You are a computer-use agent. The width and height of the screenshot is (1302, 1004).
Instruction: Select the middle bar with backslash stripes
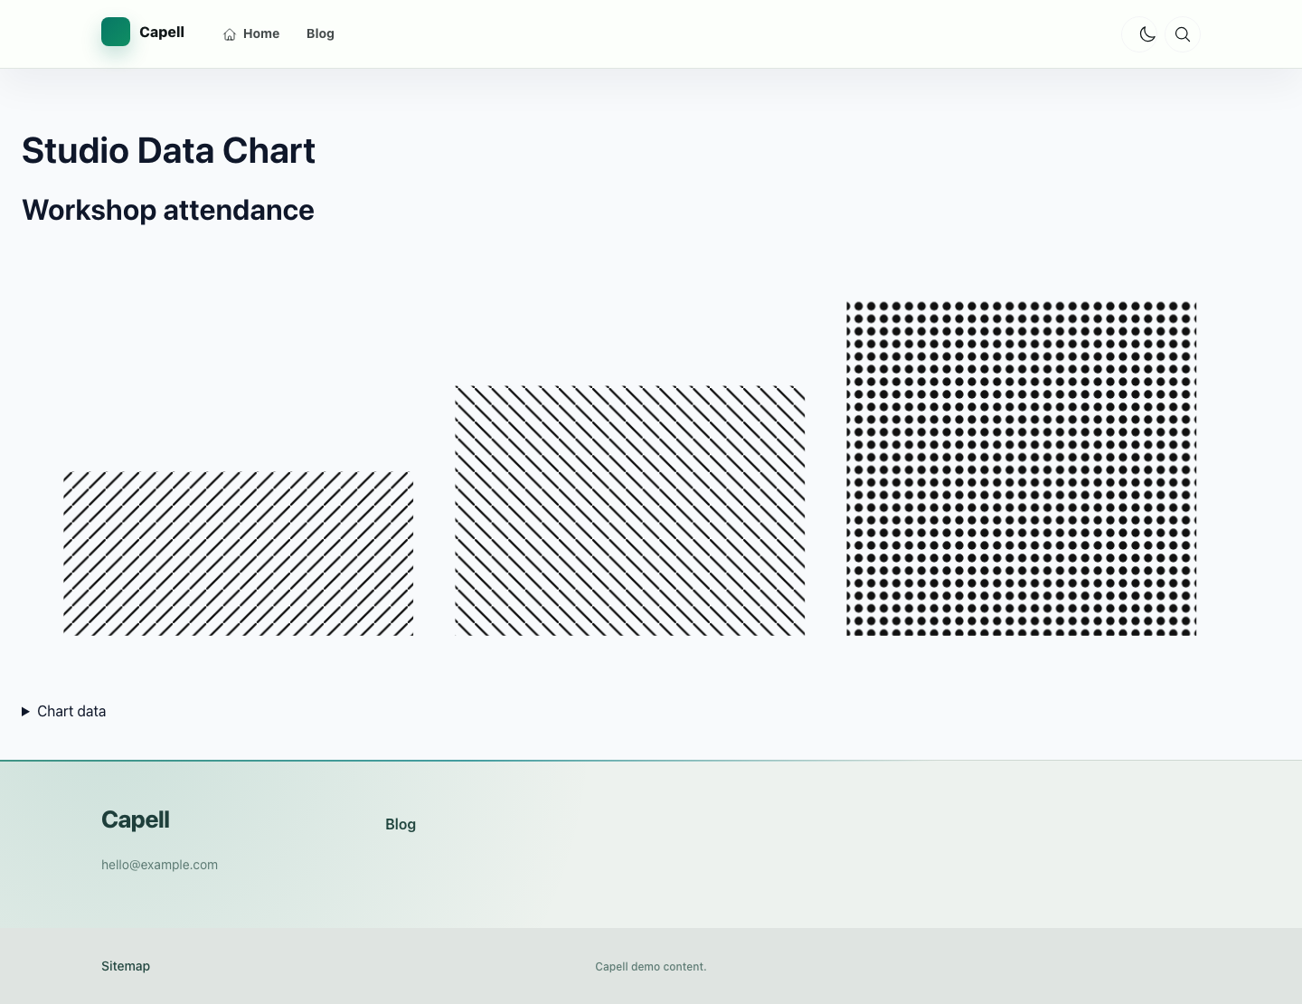(629, 511)
